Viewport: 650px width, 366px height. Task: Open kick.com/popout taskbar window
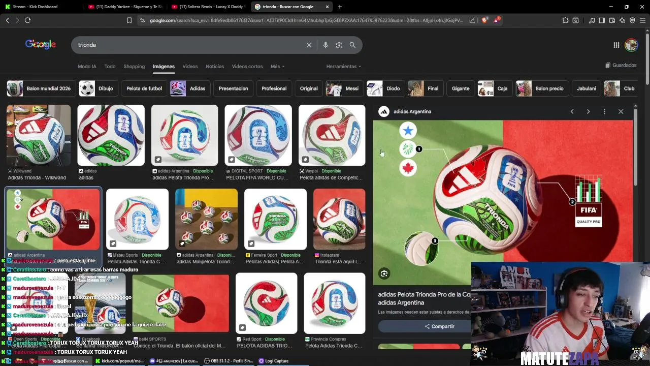(x=120, y=361)
